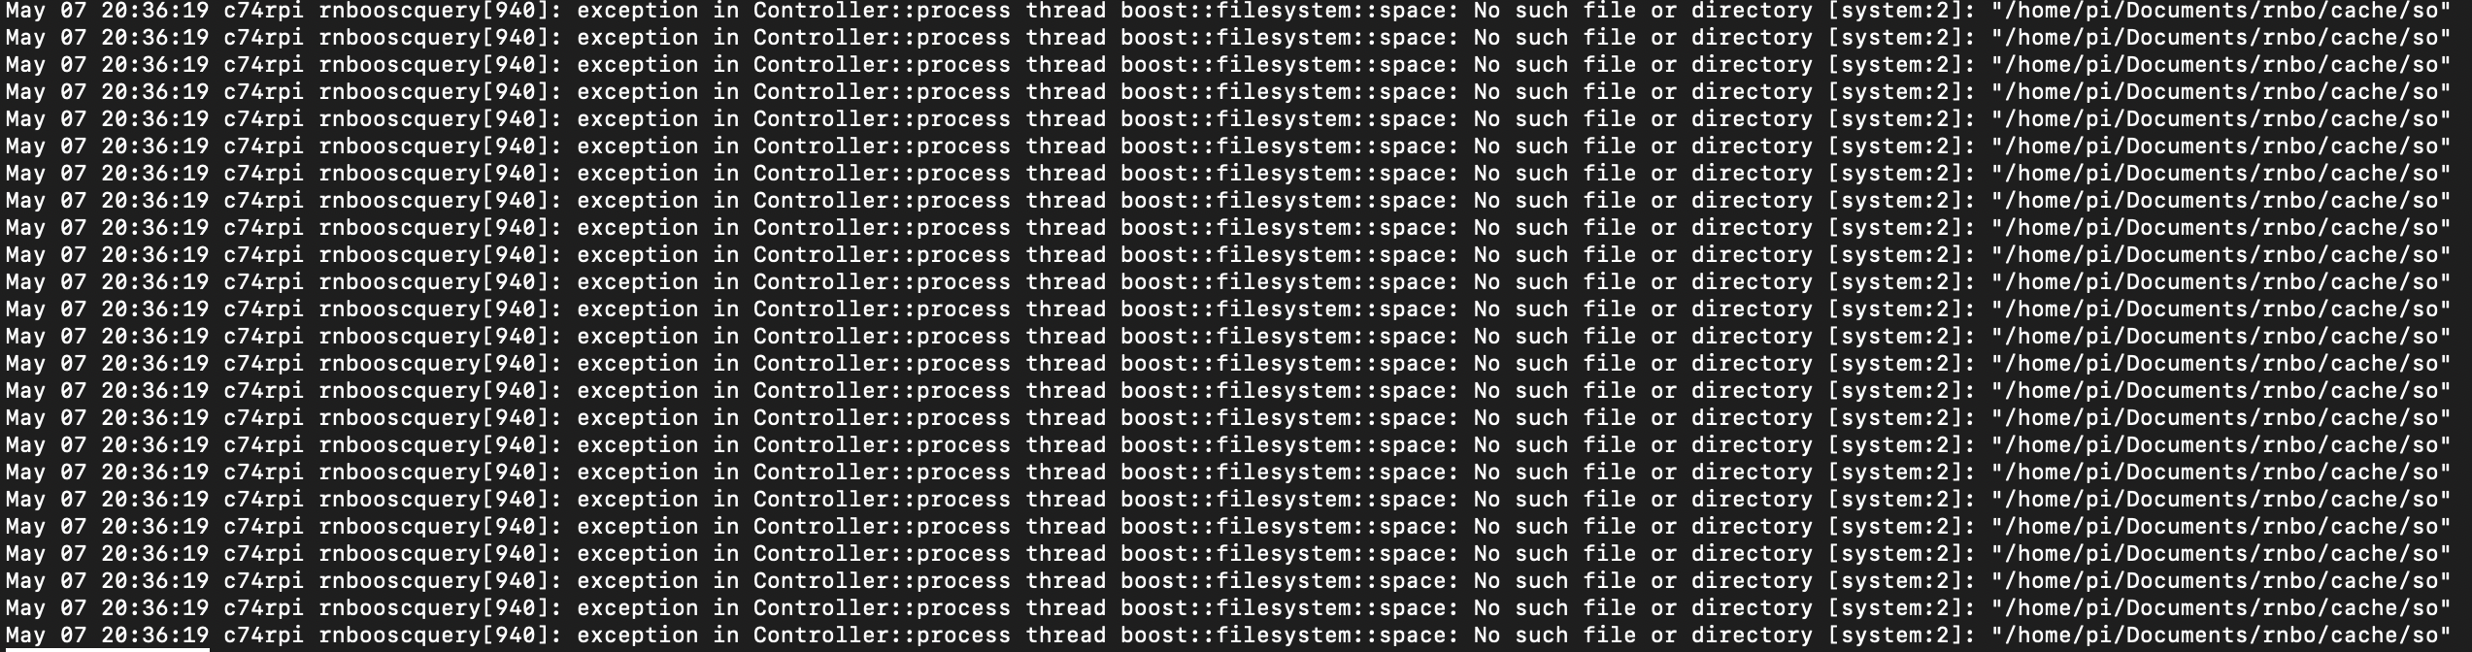Viewport: 2472px width, 652px height.
Task: Click hostname "c74rpi" in the bottom log line
Action: (x=263, y=636)
